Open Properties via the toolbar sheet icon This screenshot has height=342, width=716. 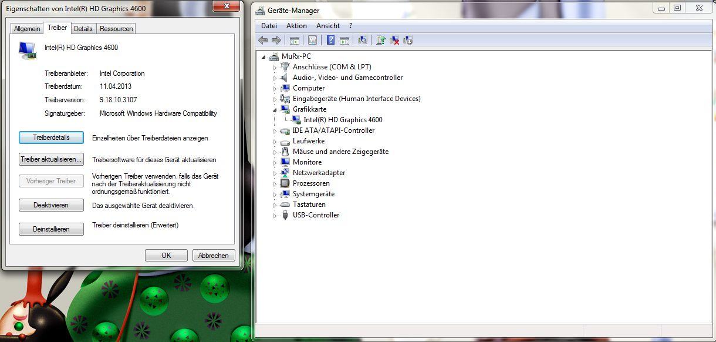coord(312,40)
